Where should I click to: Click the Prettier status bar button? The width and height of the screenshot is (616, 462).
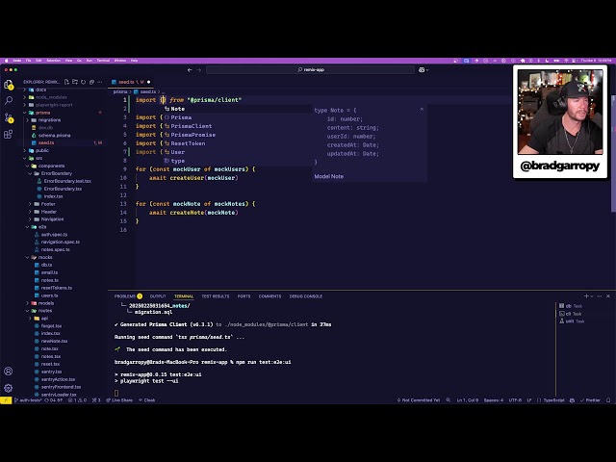click(x=590, y=400)
